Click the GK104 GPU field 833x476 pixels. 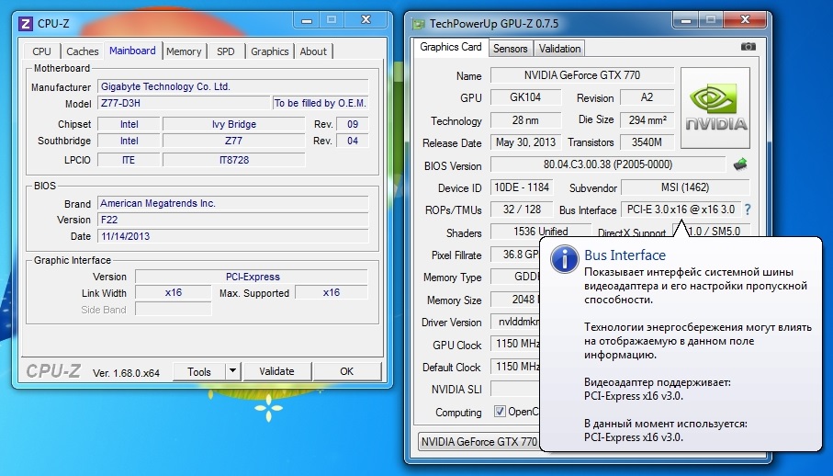pyautogui.click(x=525, y=97)
